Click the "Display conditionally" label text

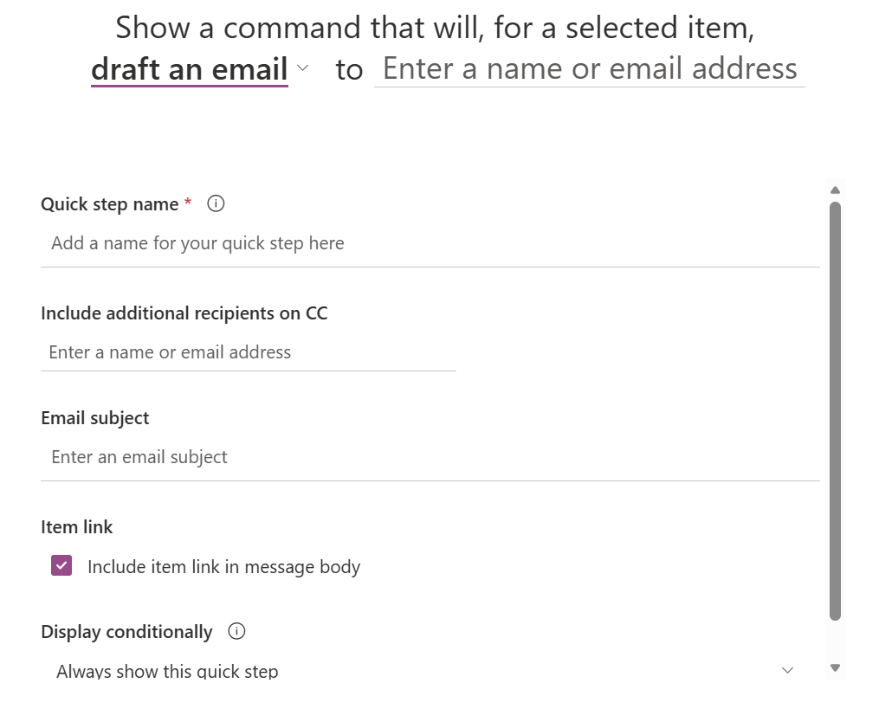126,632
